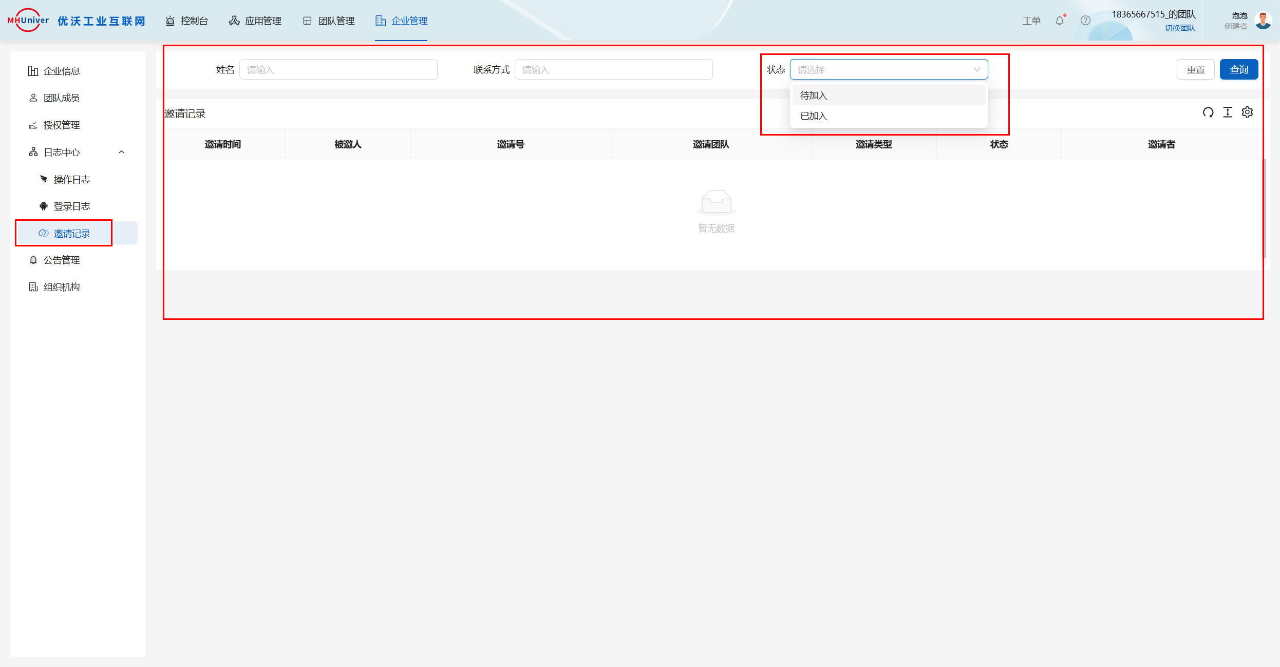Image resolution: width=1280 pixels, height=667 pixels.
Task: Open table column settings gear
Action: click(1247, 112)
